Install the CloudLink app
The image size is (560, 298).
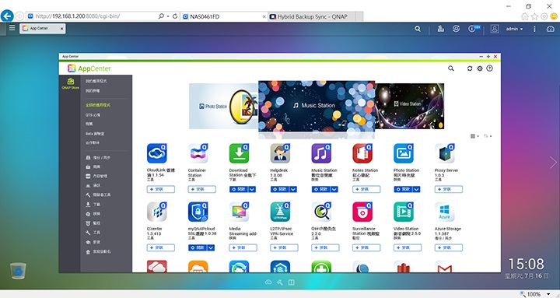pos(161,189)
